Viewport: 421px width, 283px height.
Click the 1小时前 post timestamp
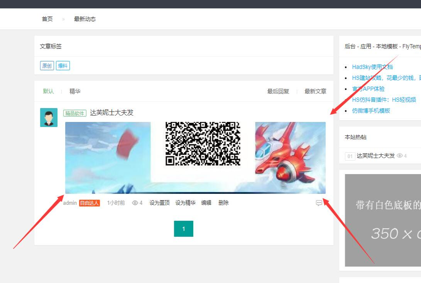pos(116,203)
